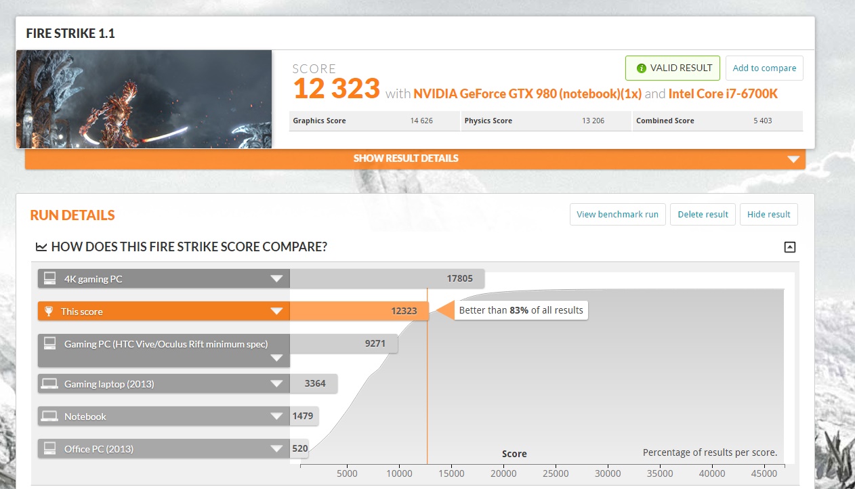Click the 3364 Gaming laptop score value

pyautogui.click(x=315, y=383)
